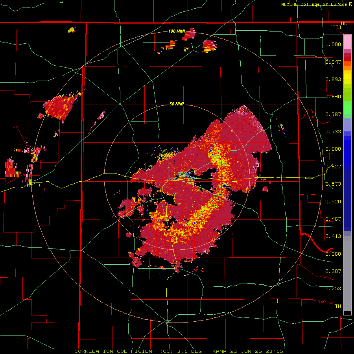
Task: Click the 23:15 time stamp
Action: [x=275, y=351]
